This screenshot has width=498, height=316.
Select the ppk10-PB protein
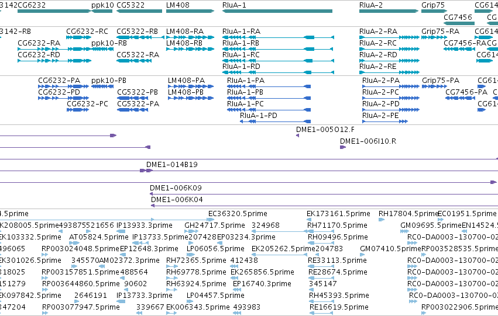coord(102,86)
